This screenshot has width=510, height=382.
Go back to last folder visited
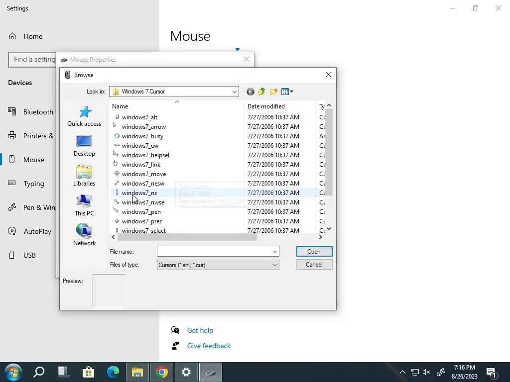coord(250,92)
